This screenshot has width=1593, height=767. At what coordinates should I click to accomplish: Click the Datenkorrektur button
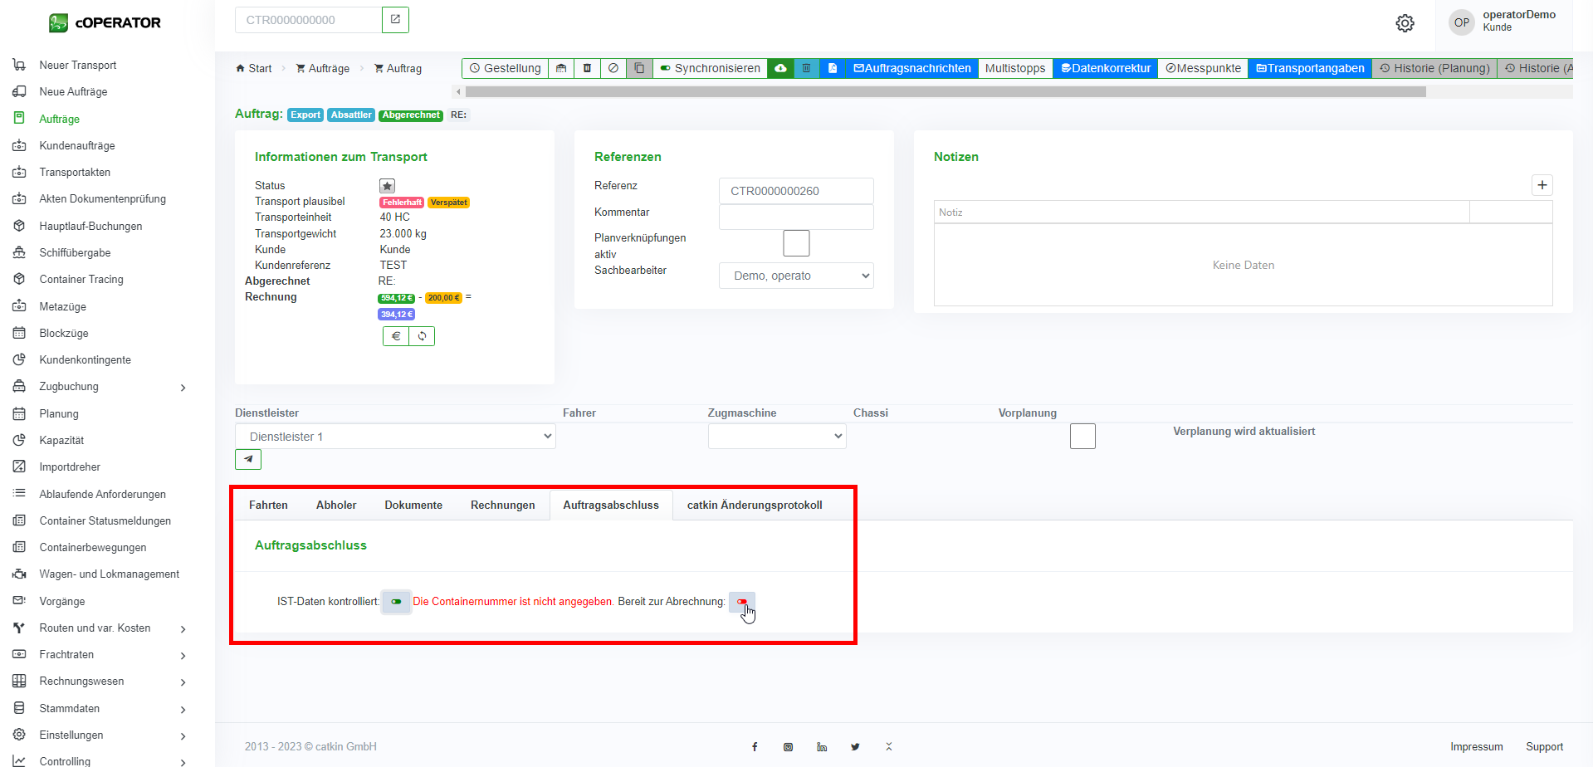1105,68
